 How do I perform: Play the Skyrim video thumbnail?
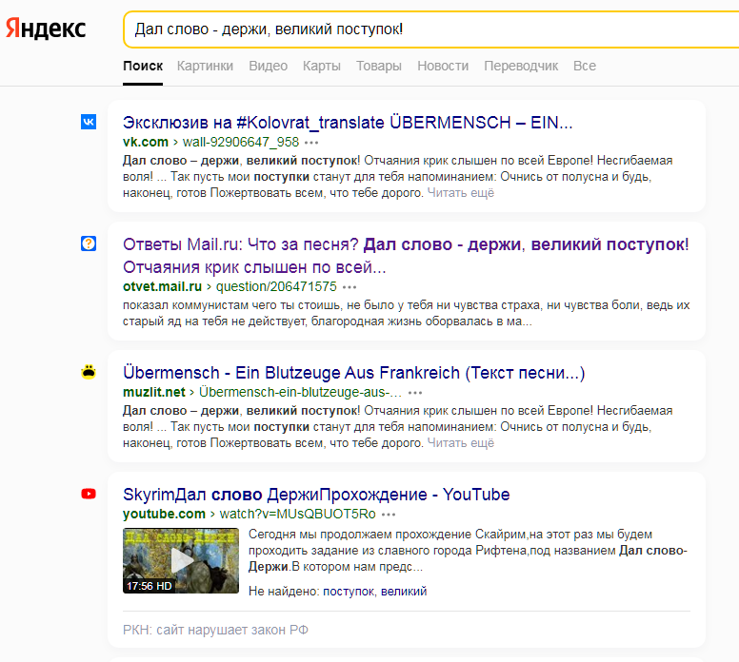click(x=181, y=560)
